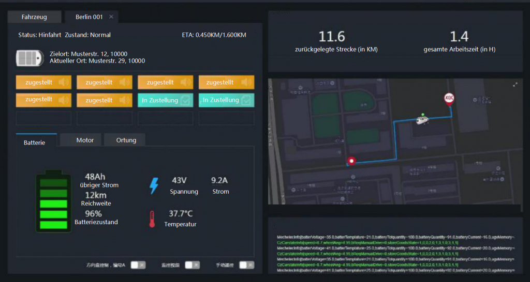Screen dimensions: 530x282
Task: Select the Batterie tab
Action: [34, 142]
